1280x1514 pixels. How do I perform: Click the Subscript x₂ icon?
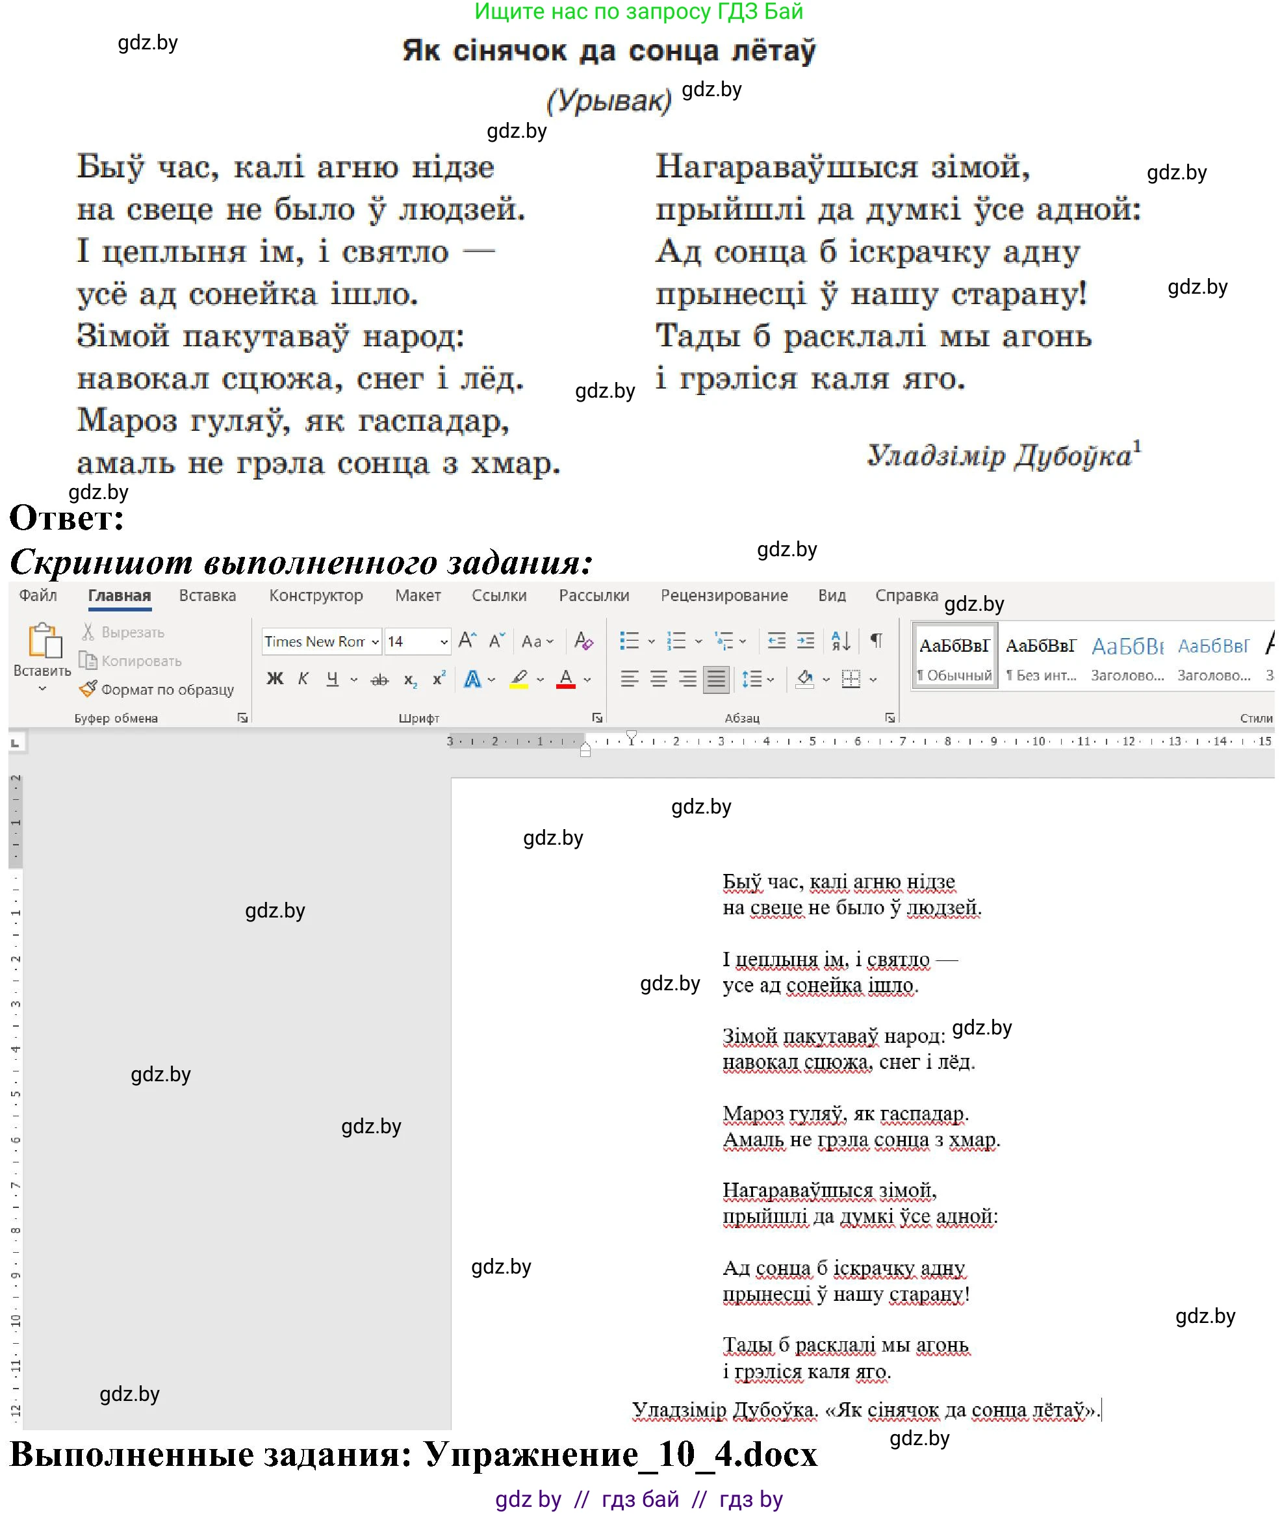[410, 679]
